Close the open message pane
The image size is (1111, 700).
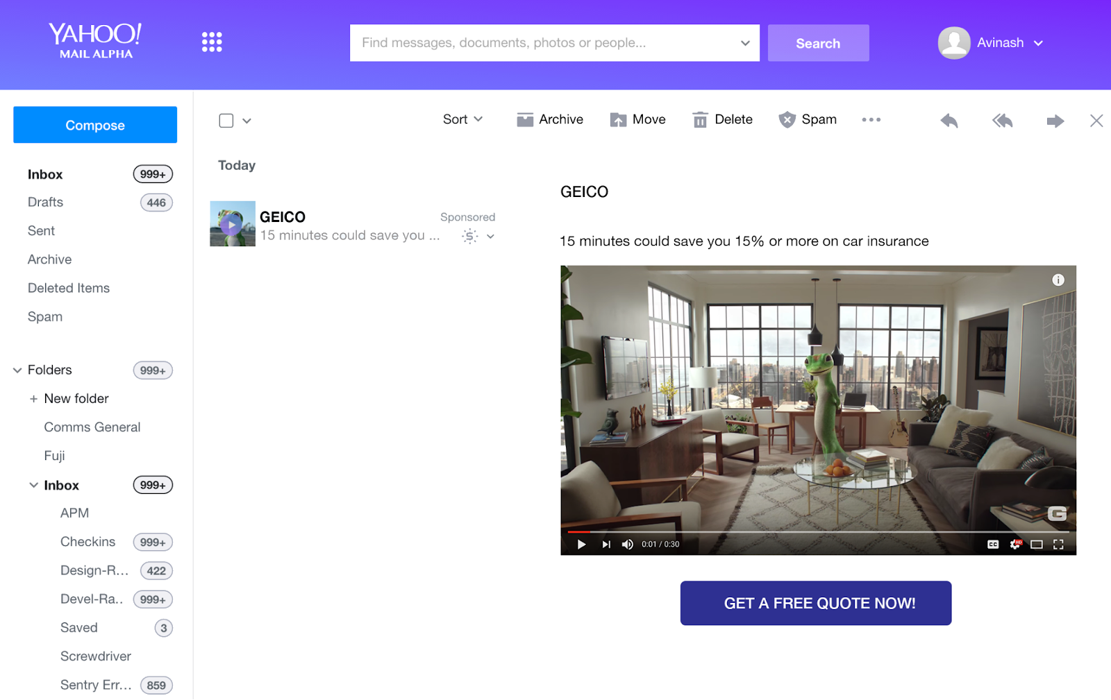(1096, 121)
